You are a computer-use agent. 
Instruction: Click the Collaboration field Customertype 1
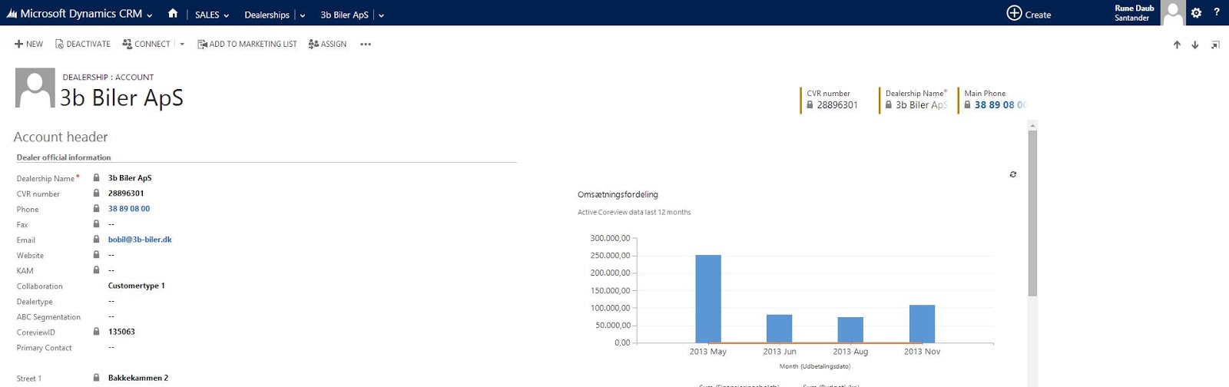point(137,286)
